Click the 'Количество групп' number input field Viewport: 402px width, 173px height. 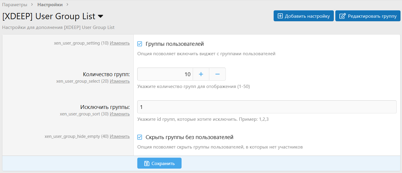(165, 74)
